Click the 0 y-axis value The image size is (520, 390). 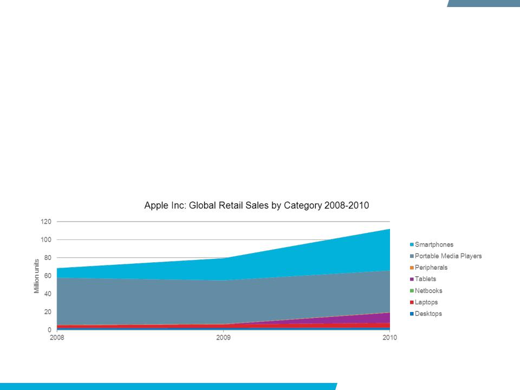[49, 330]
